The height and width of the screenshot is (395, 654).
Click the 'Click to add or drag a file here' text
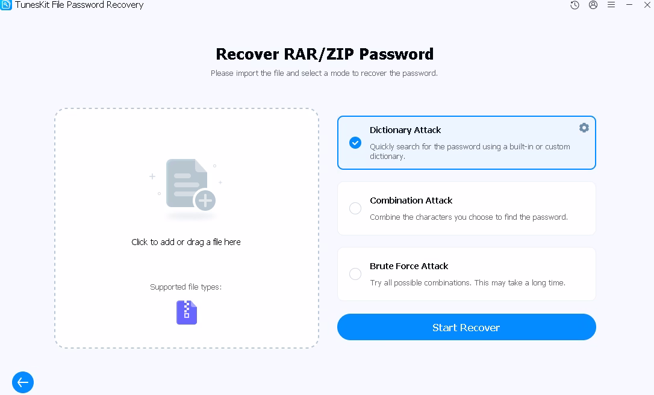click(x=185, y=242)
